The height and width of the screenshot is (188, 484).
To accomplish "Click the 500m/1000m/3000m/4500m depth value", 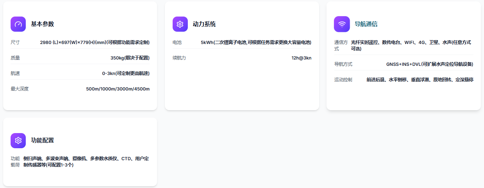I will pos(118,89).
